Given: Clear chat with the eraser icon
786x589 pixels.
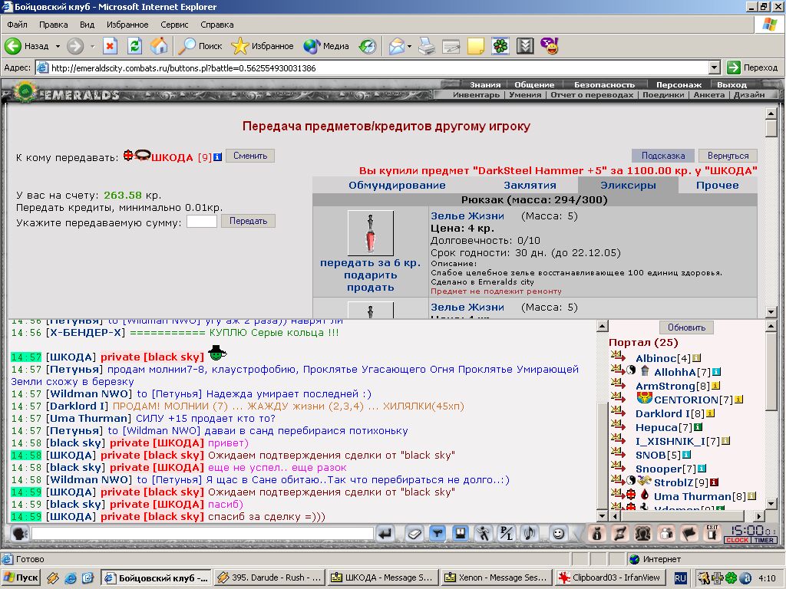Looking at the screenshot, I should 414,534.
